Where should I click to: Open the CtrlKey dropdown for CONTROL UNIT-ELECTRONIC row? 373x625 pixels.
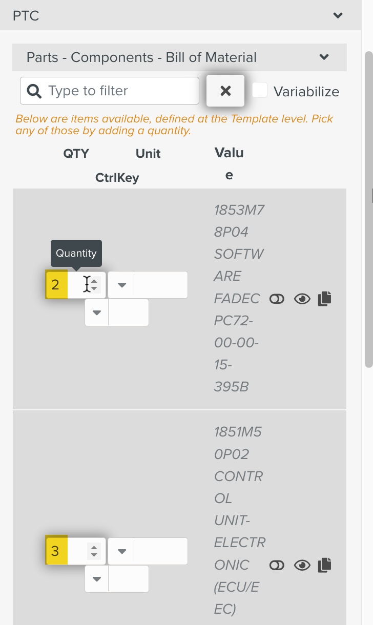pos(97,578)
